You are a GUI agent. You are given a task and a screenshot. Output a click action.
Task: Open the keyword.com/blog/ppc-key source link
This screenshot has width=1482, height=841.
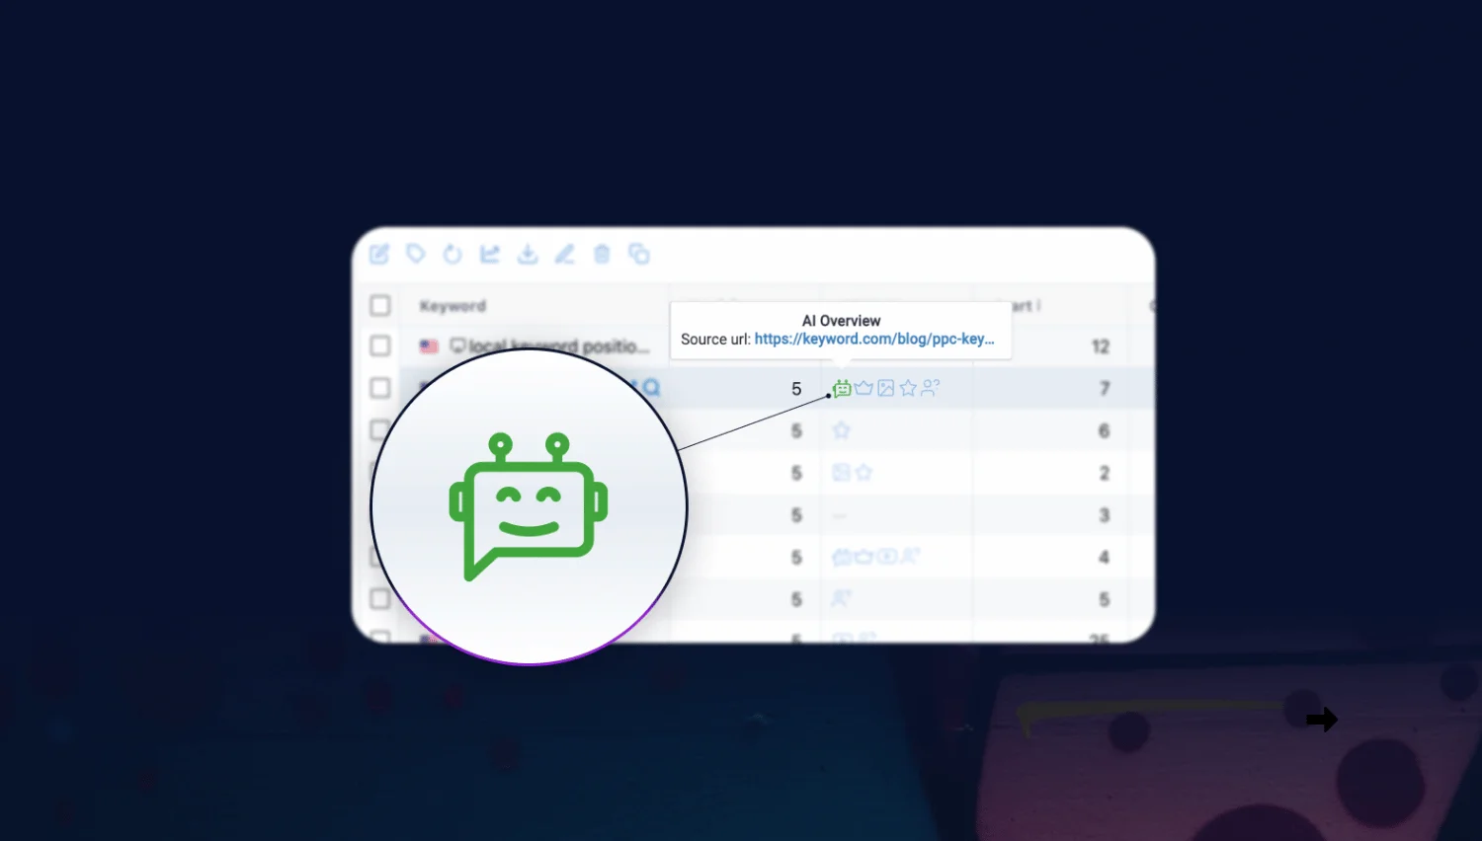874,339
